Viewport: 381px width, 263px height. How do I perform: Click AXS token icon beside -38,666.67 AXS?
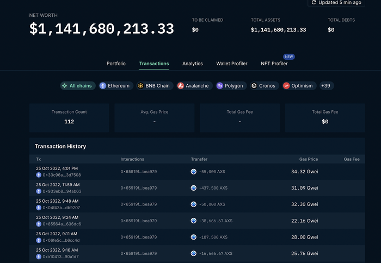[x=193, y=221]
